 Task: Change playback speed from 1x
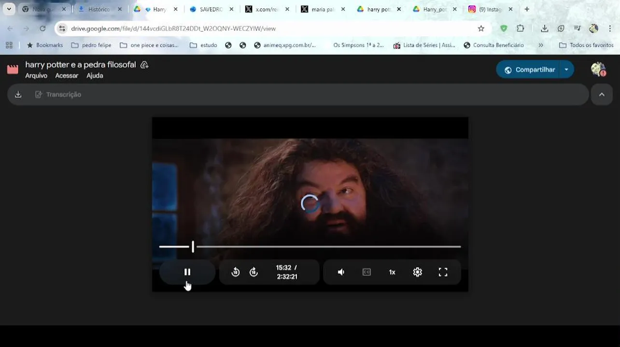[392, 272]
